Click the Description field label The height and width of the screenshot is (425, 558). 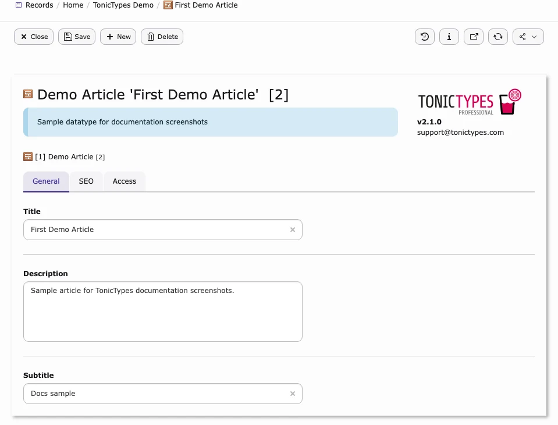pyautogui.click(x=45, y=273)
